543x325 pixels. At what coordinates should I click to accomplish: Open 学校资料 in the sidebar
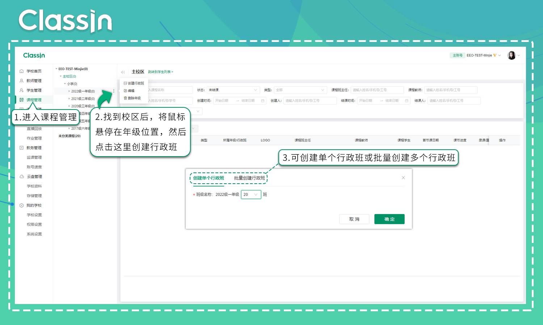pyautogui.click(x=34, y=186)
